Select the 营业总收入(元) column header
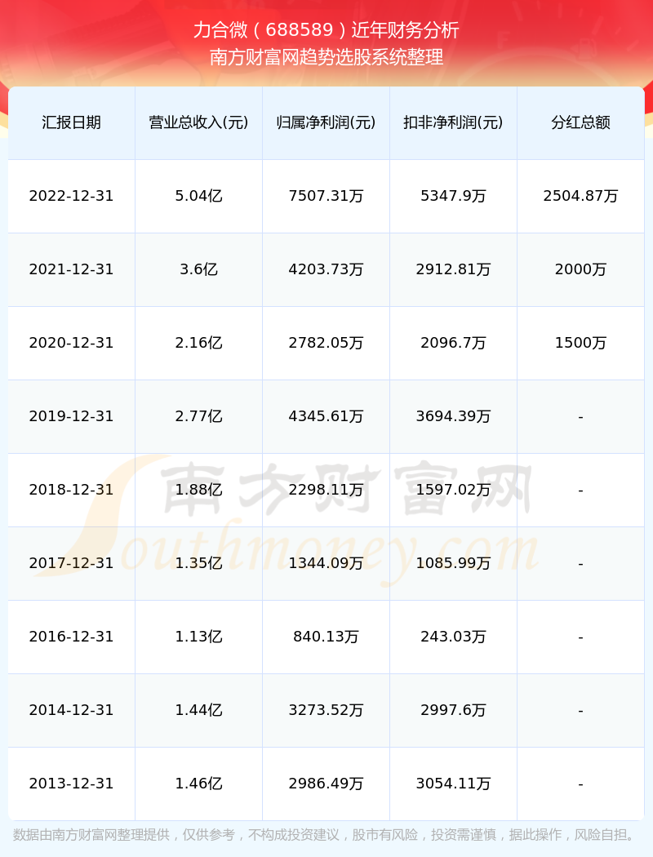This screenshot has width=653, height=857. (x=199, y=122)
